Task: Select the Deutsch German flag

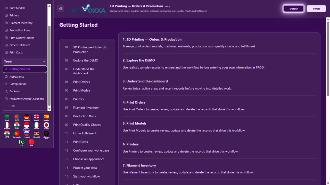Action: 27,117
